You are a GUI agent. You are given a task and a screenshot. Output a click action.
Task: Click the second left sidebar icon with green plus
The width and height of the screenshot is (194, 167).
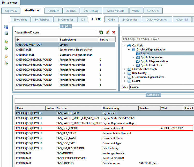pyautogui.click(x=6, y=33)
